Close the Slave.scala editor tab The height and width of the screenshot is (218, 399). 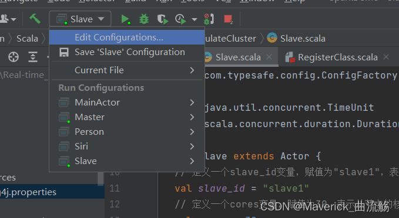269,57
